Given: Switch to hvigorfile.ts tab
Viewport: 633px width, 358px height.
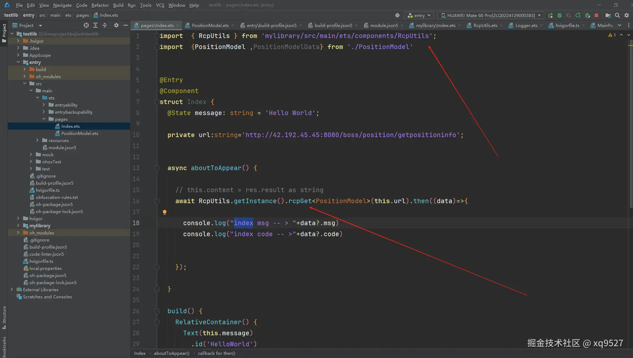Looking at the screenshot, I should click(567, 25).
